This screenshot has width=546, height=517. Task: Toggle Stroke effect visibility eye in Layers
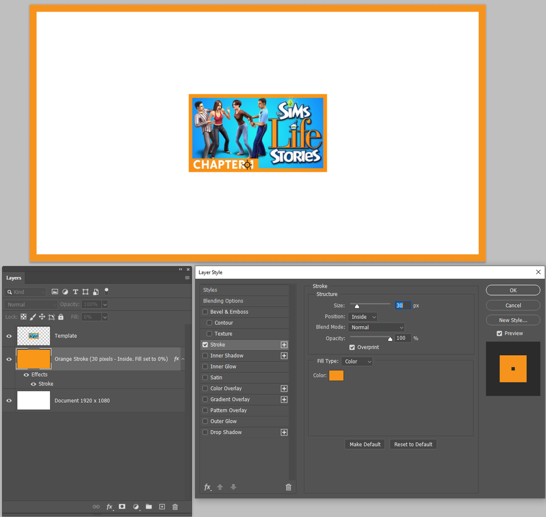33,384
